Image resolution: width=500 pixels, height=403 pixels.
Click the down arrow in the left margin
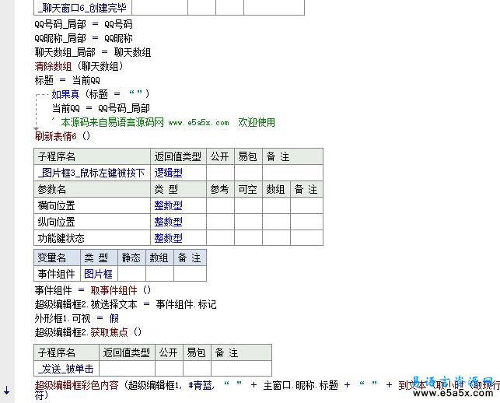[x=7, y=390]
